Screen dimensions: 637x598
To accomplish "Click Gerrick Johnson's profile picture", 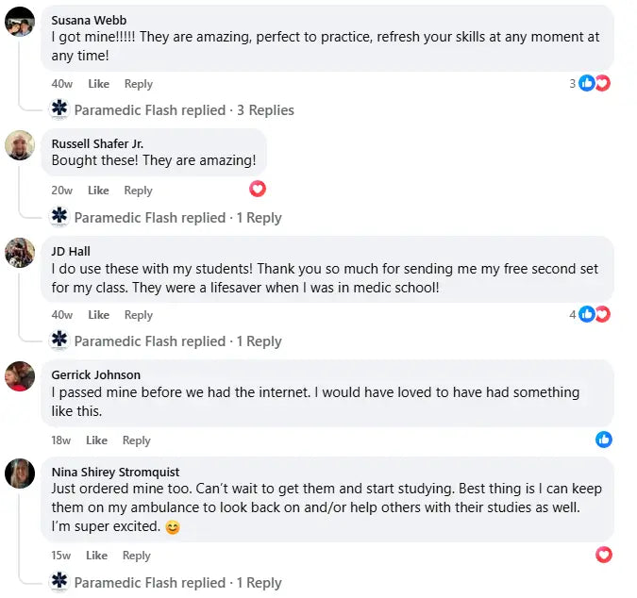I will tap(20, 376).
